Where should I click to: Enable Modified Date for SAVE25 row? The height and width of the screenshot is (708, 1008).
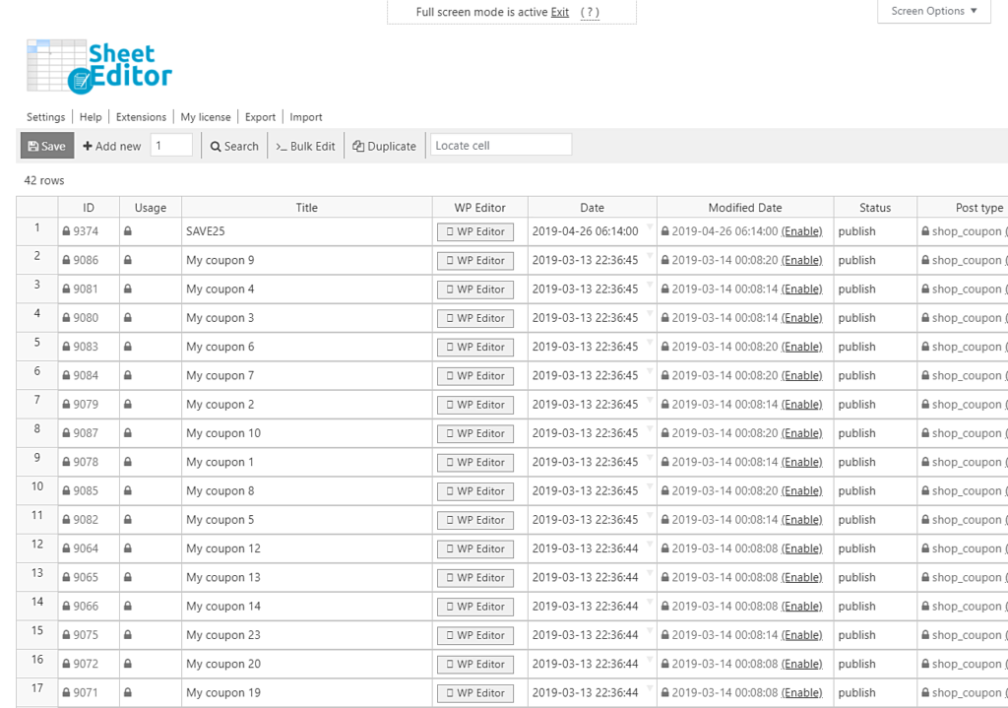pos(801,231)
